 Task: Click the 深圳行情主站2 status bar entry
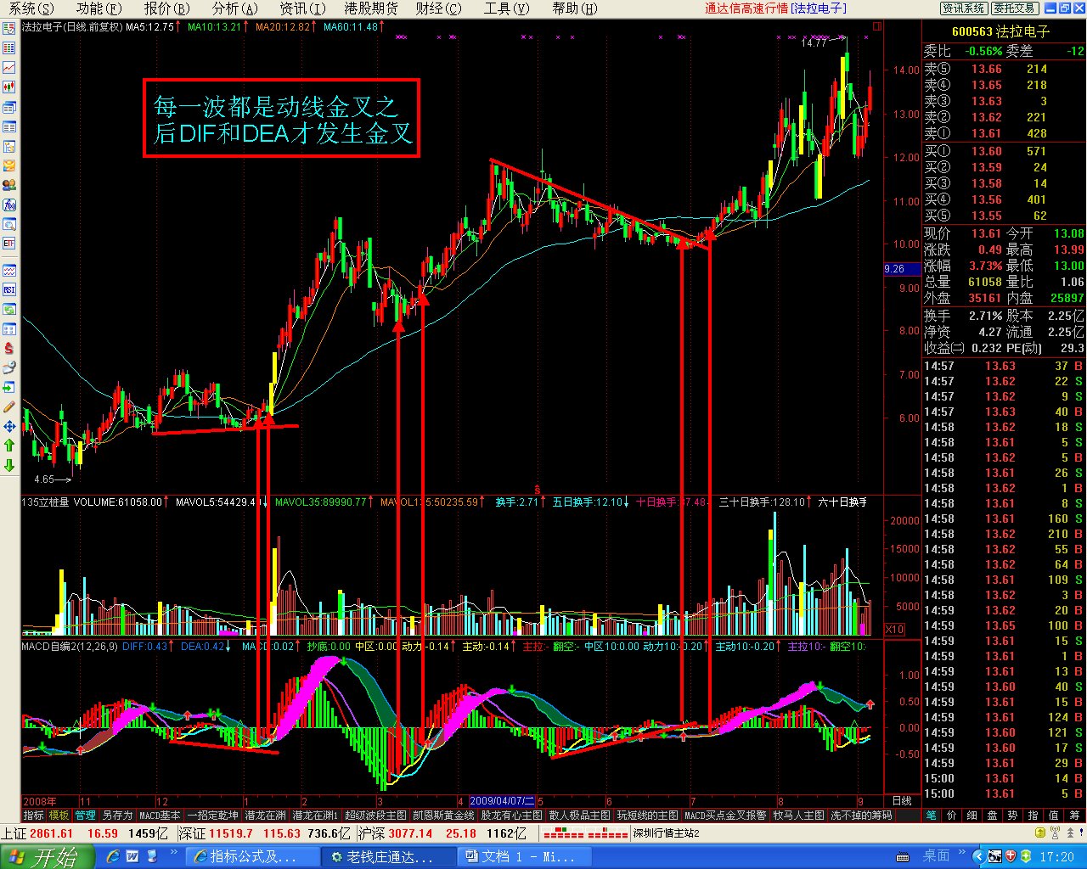click(667, 833)
